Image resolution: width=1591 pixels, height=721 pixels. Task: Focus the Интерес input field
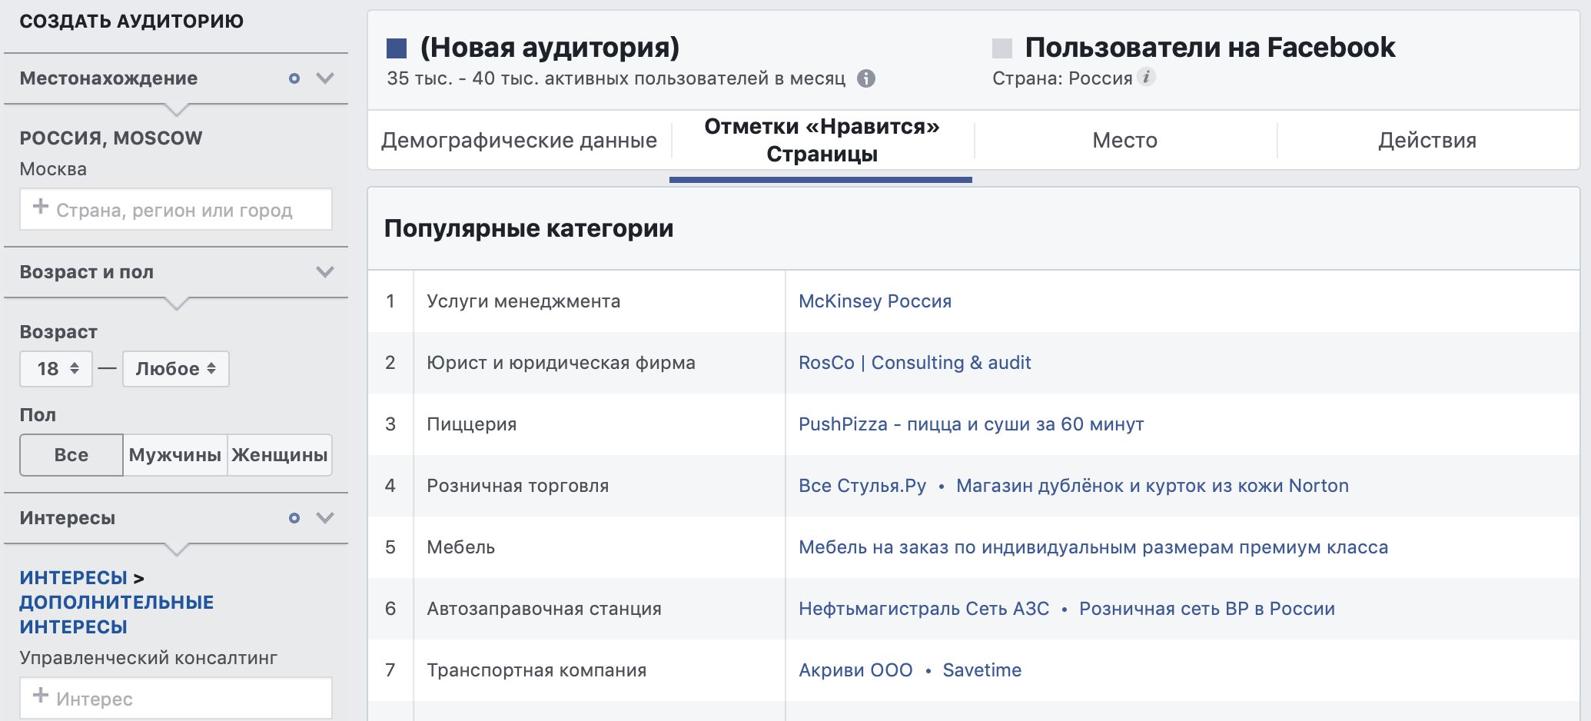pyautogui.click(x=176, y=698)
